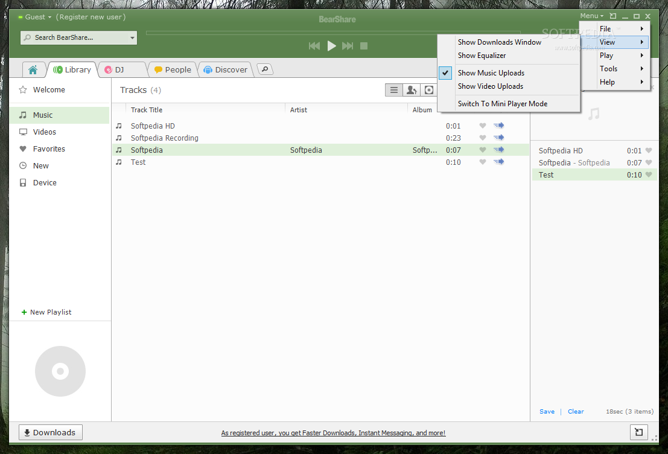The width and height of the screenshot is (668, 454).
Task: Skip to the next track
Action: click(348, 46)
